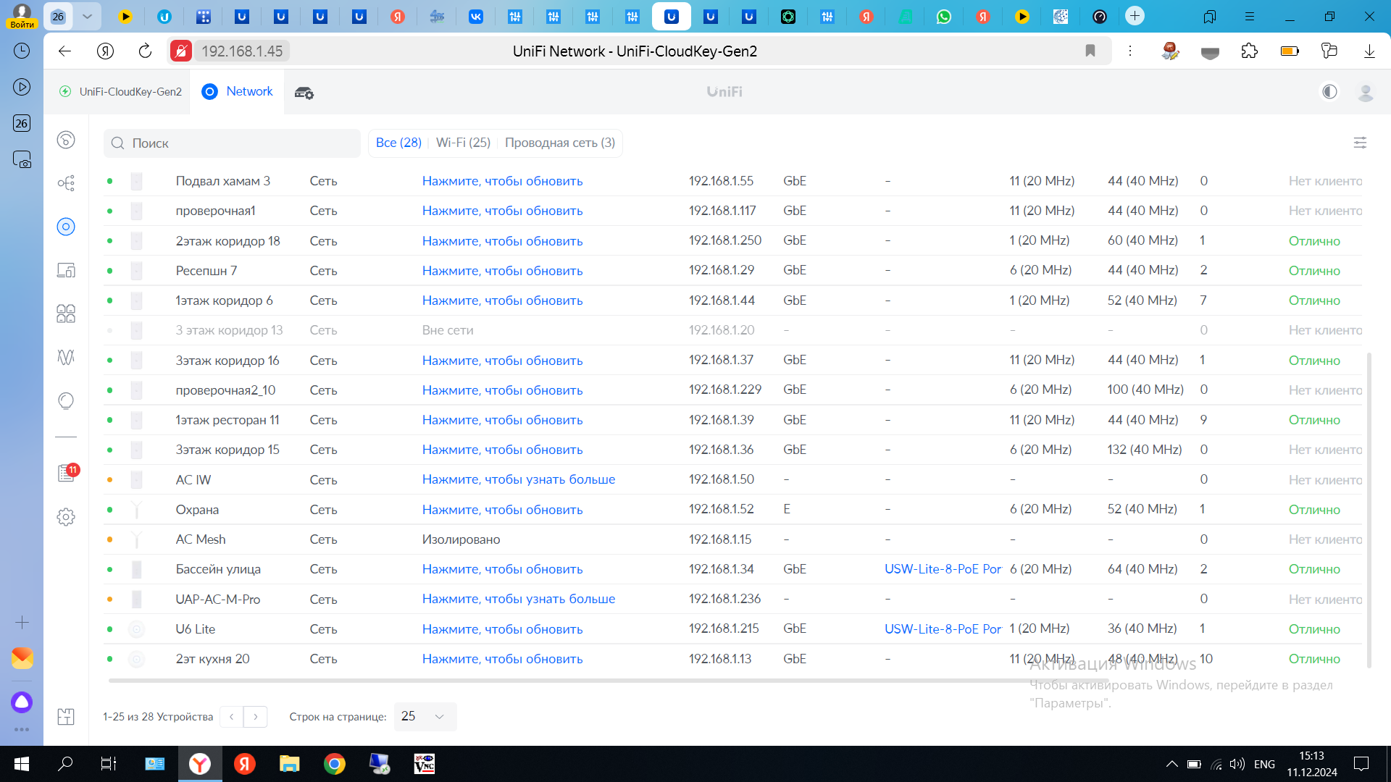Viewport: 1391px width, 782px height.
Task: Open Ports/Insights grid icon in sidebar
Action: [66, 314]
